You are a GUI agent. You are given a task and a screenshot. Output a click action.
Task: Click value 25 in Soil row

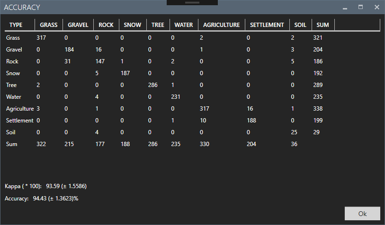[294, 132]
